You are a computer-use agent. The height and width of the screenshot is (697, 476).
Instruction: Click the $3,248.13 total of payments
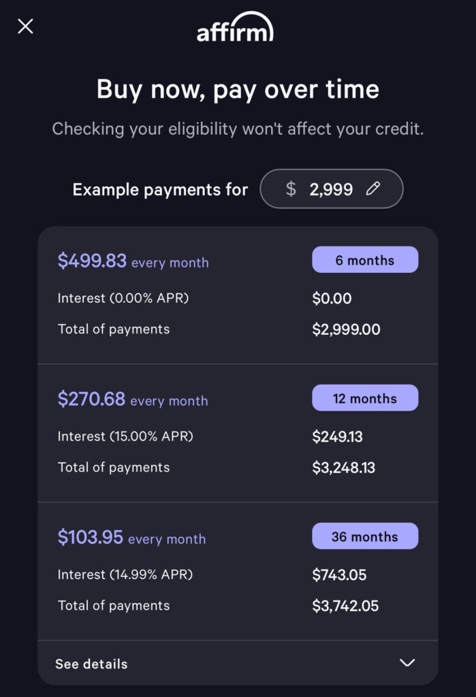(344, 468)
